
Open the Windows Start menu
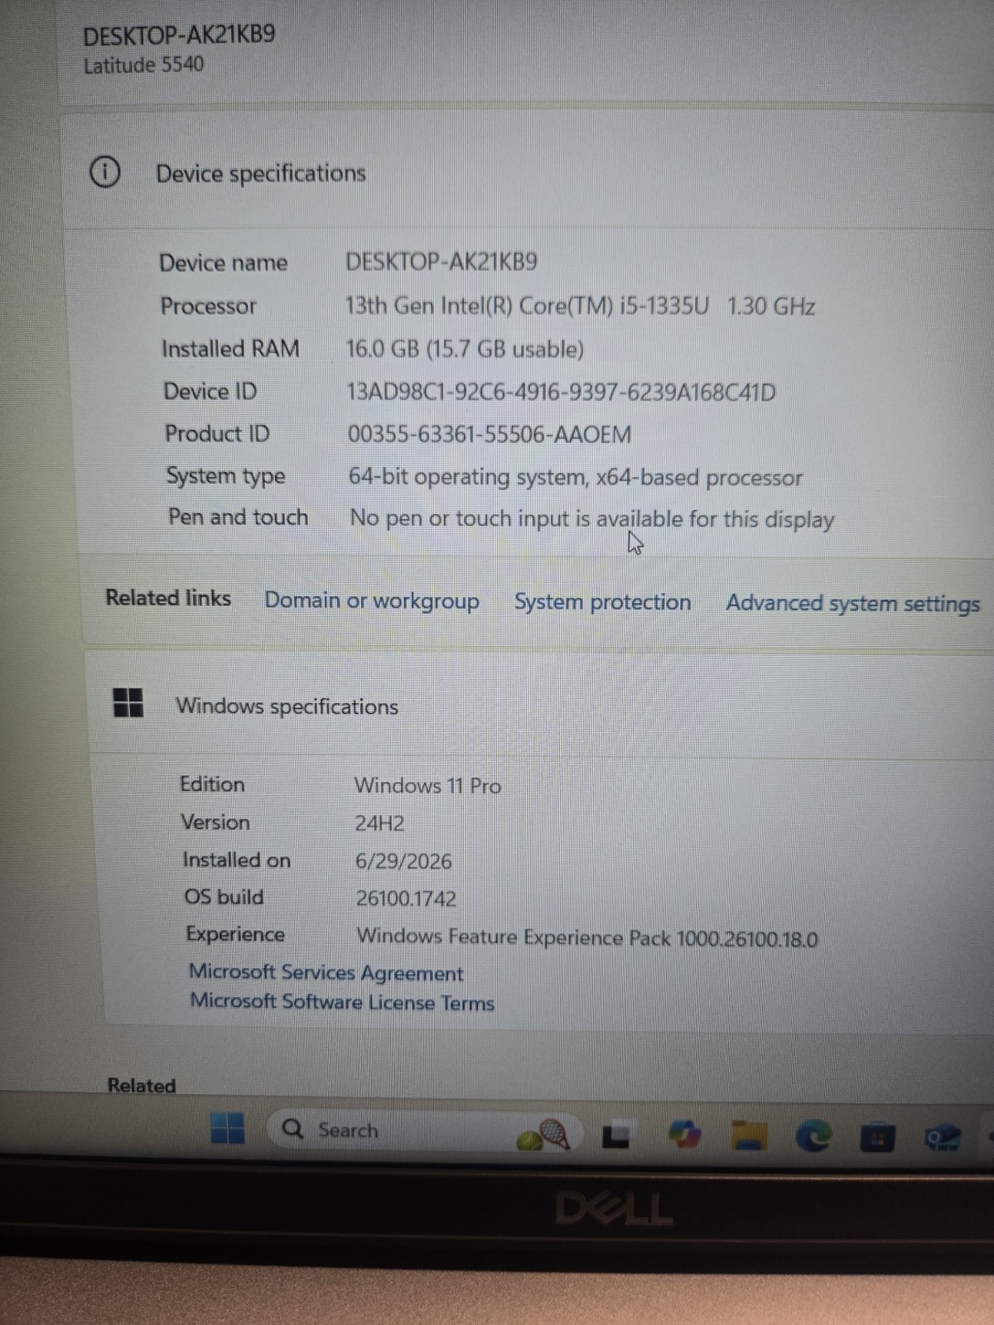pyautogui.click(x=227, y=1128)
